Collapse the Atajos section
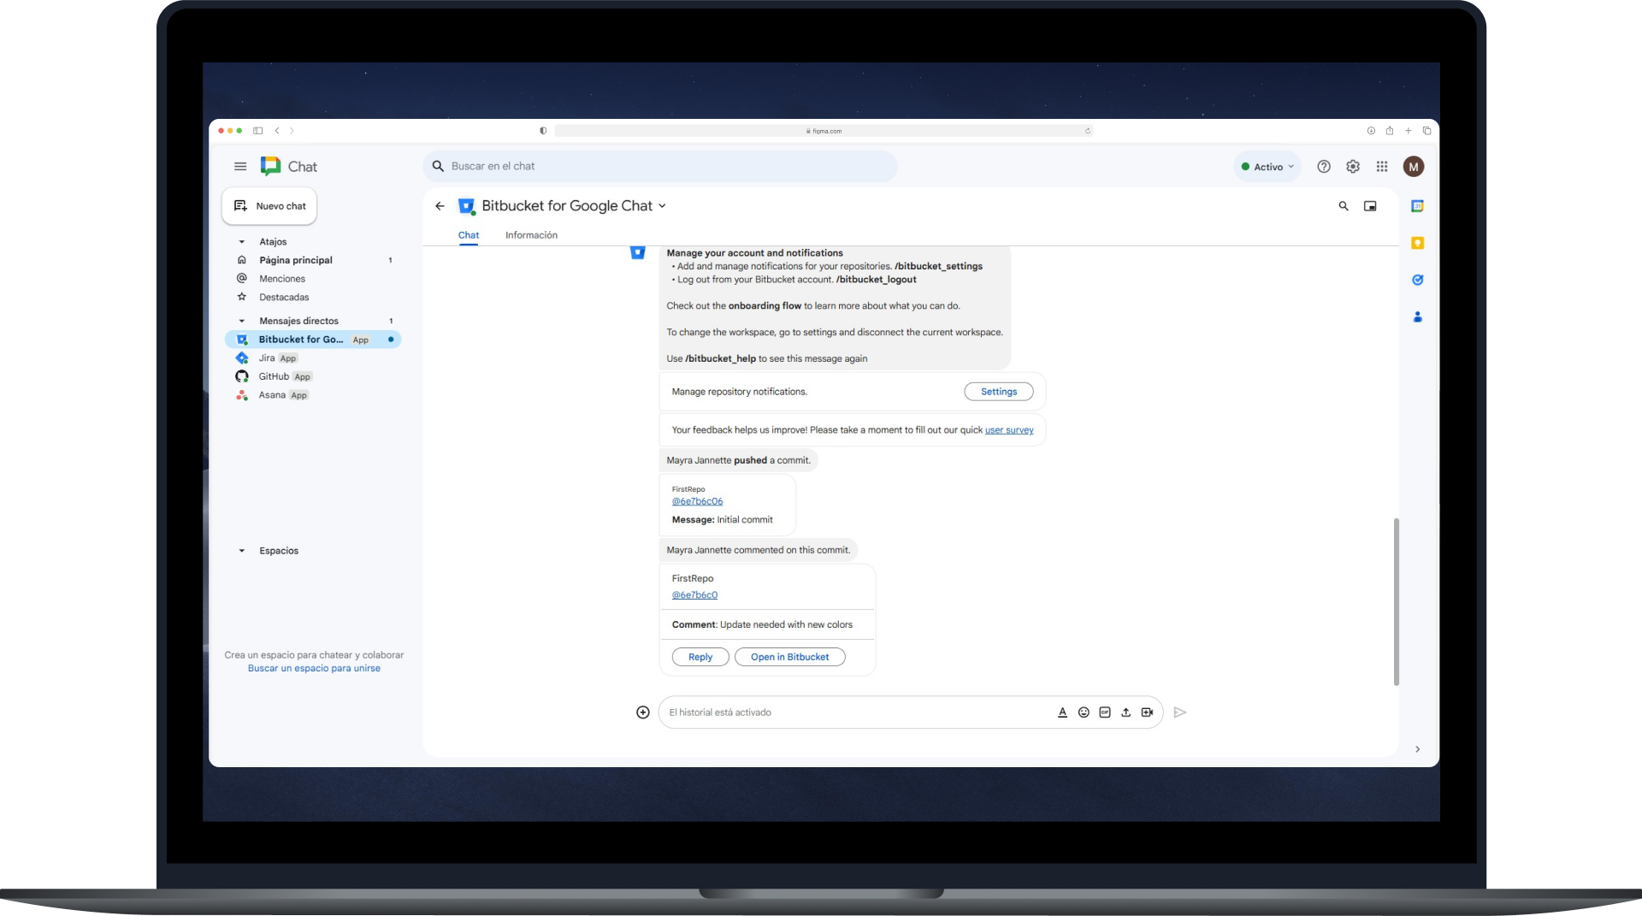Viewport: 1642px width, 916px height. click(241, 242)
